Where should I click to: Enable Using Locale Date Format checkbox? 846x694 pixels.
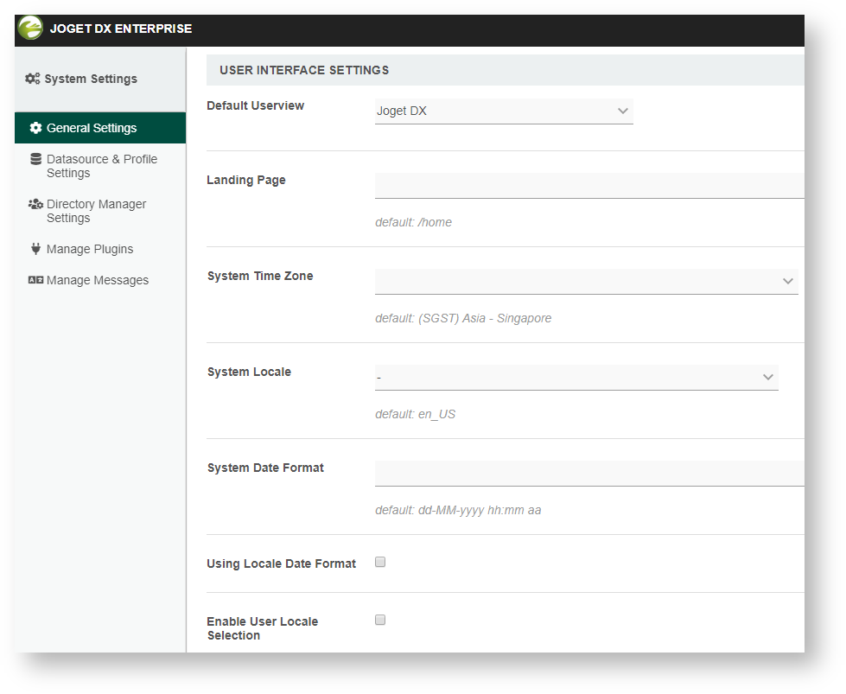pos(380,562)
